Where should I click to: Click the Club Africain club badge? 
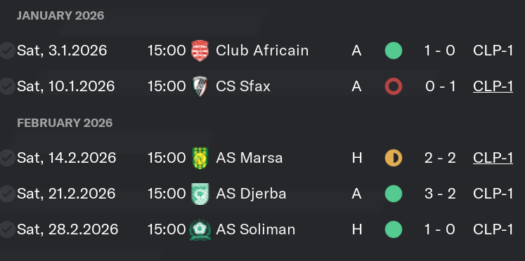(200, 51)
